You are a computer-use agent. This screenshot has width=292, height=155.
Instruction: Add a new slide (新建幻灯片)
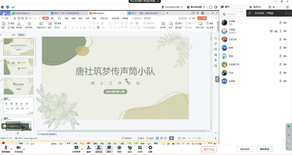pyautogui.click(x=41, y=25)
